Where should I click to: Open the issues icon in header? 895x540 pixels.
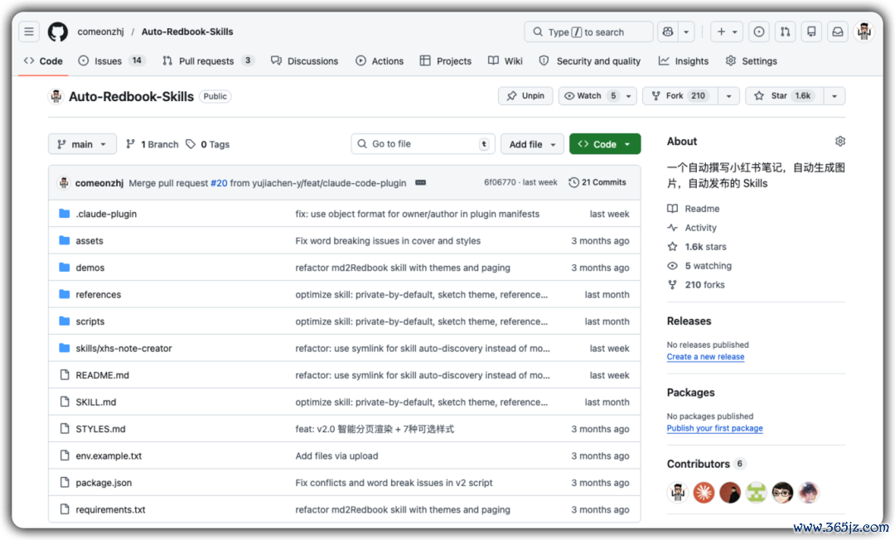(x=758, y=32)
